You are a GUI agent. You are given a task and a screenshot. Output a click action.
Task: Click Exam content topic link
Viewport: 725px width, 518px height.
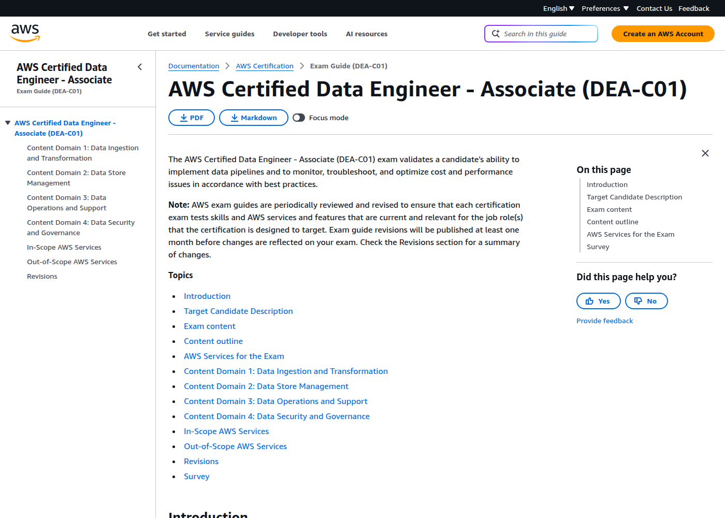tap(209, 326)
